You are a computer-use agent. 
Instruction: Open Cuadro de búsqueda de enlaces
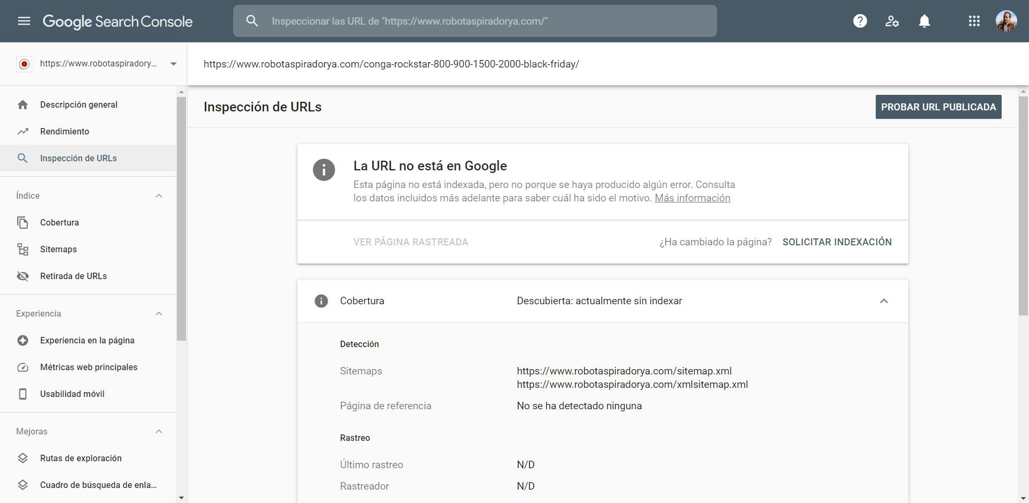tap(88, 485)
